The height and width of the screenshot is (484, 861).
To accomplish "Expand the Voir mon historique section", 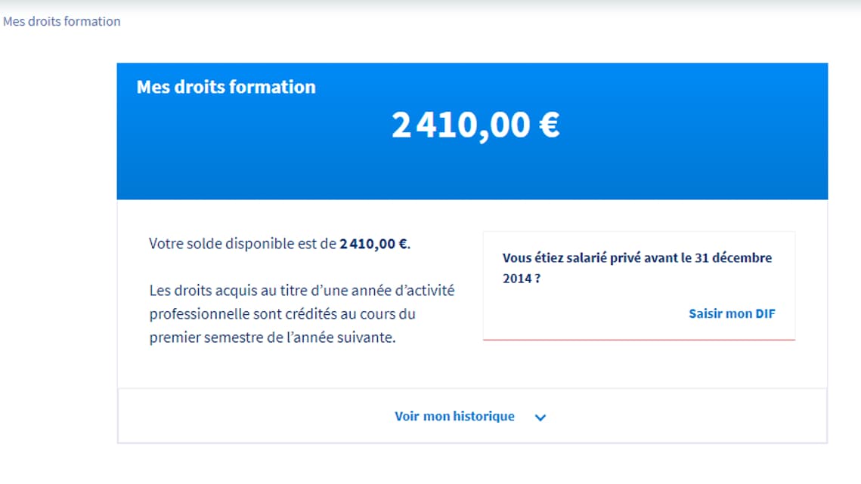I will 454,416.
